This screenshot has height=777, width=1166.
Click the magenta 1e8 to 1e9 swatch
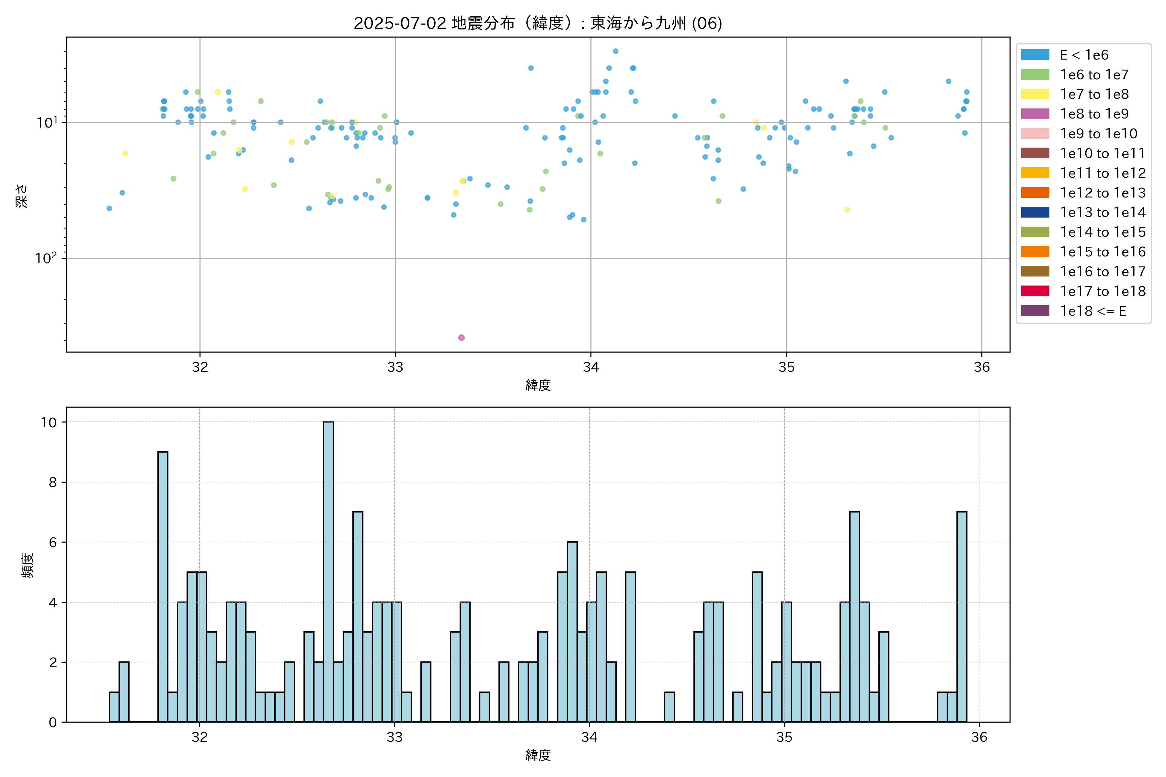coord(1035,114)
